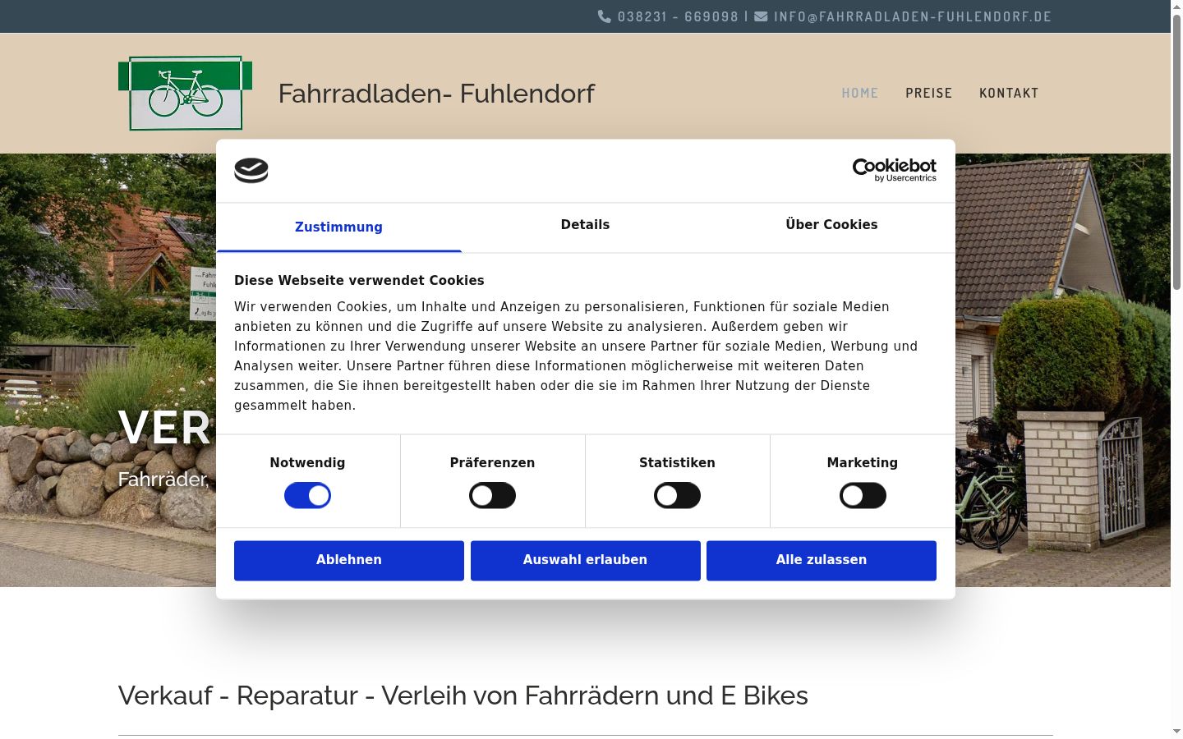Image resolution: width=1183 pixels, height=739 pixels.
Task: Open the Cookiebot by Usercentrics logo link
Action: [895, 170]
